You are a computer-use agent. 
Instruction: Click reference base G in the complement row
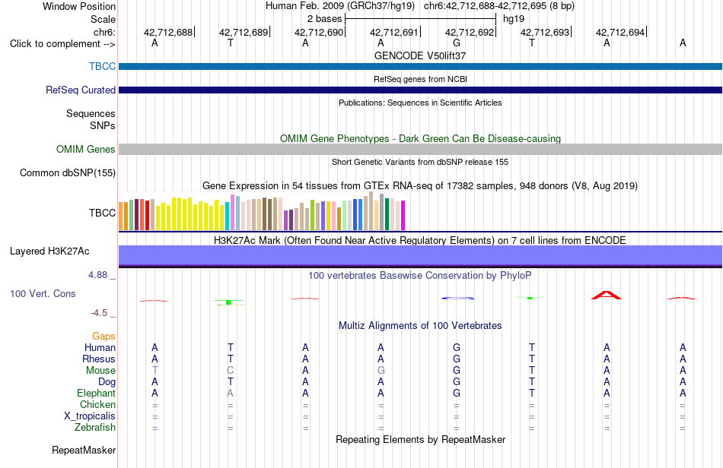457,43
